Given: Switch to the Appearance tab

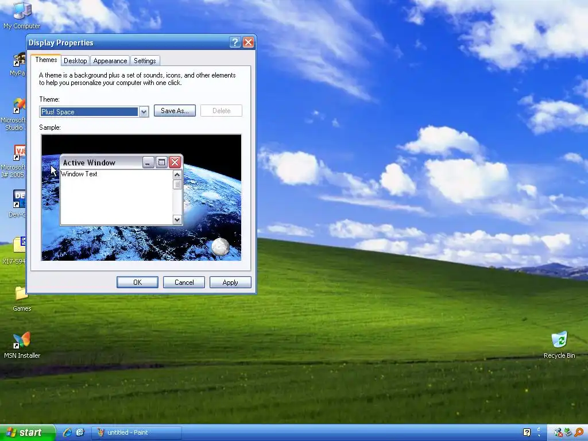Looking at the screenshot, I should click(x=110, y=61).
